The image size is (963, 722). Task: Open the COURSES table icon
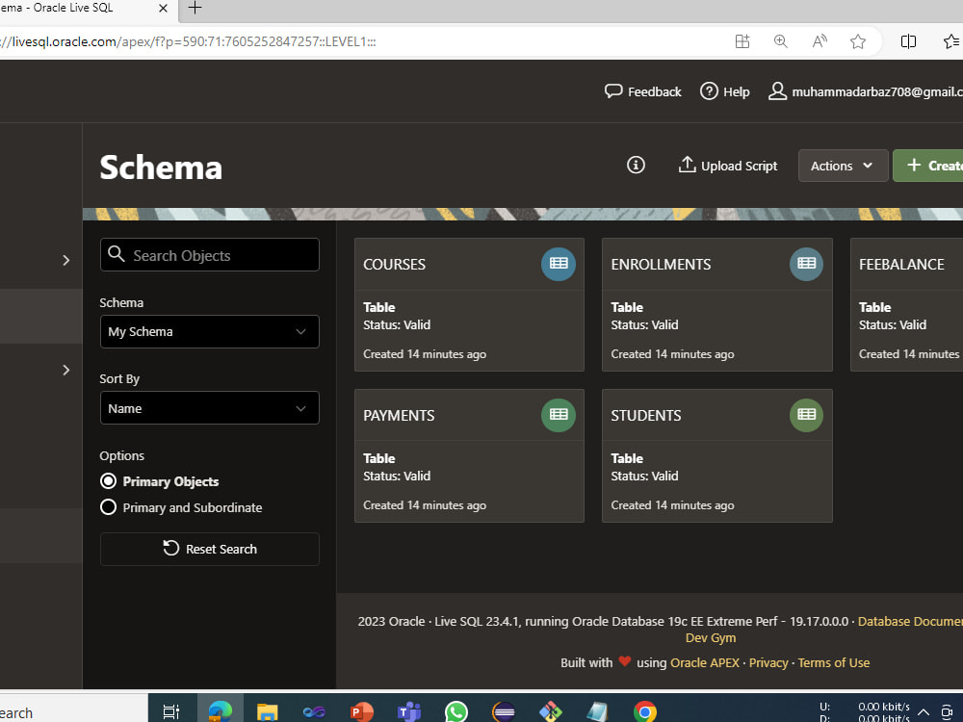(x=559, y=264)
